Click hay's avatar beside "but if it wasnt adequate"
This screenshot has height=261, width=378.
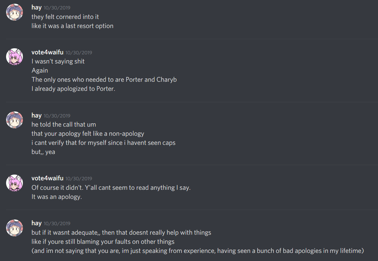click(15, 228)
